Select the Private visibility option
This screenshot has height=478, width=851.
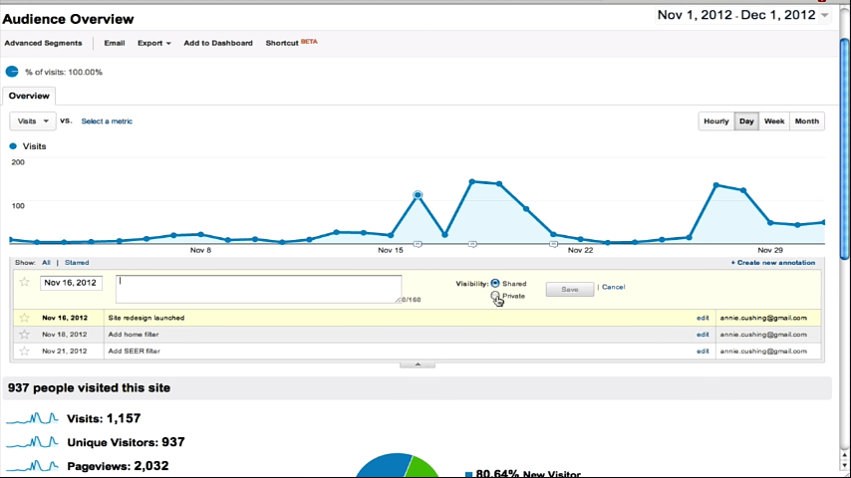coord(495,296)
